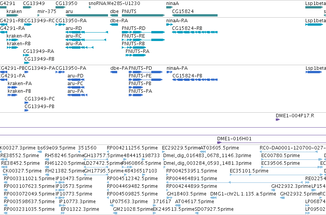Click the dbe-RA transcript
The width and height of the screenshot is (326, 215).
(114, 25)
